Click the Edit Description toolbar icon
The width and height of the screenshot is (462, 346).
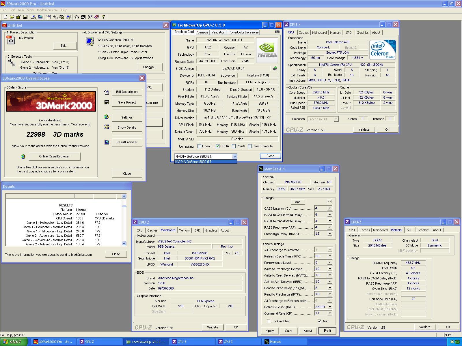pos(49,17)
